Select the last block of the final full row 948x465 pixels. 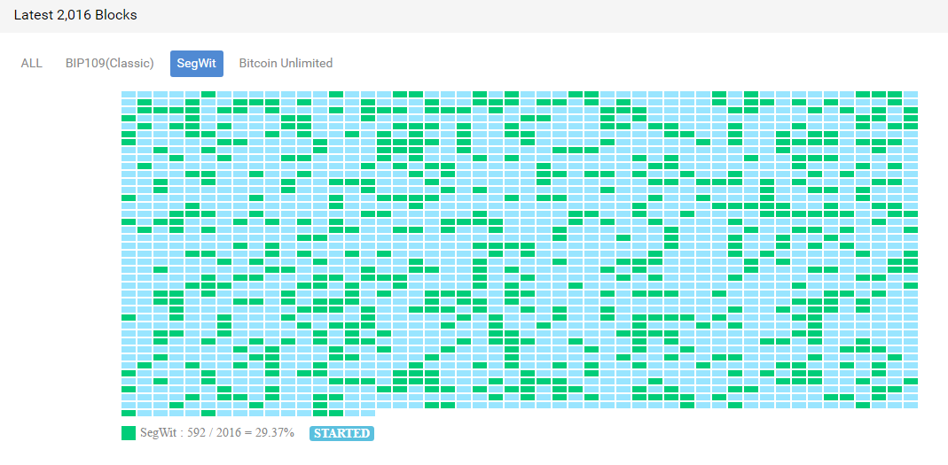pos(911,406)
